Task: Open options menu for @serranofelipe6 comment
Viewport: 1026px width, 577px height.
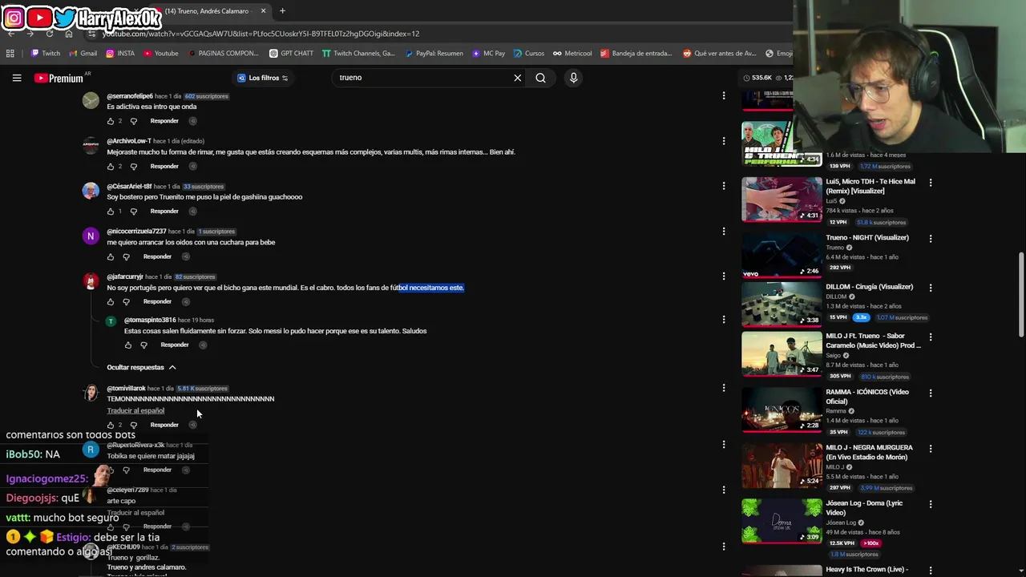Action: tap(724, 95)
